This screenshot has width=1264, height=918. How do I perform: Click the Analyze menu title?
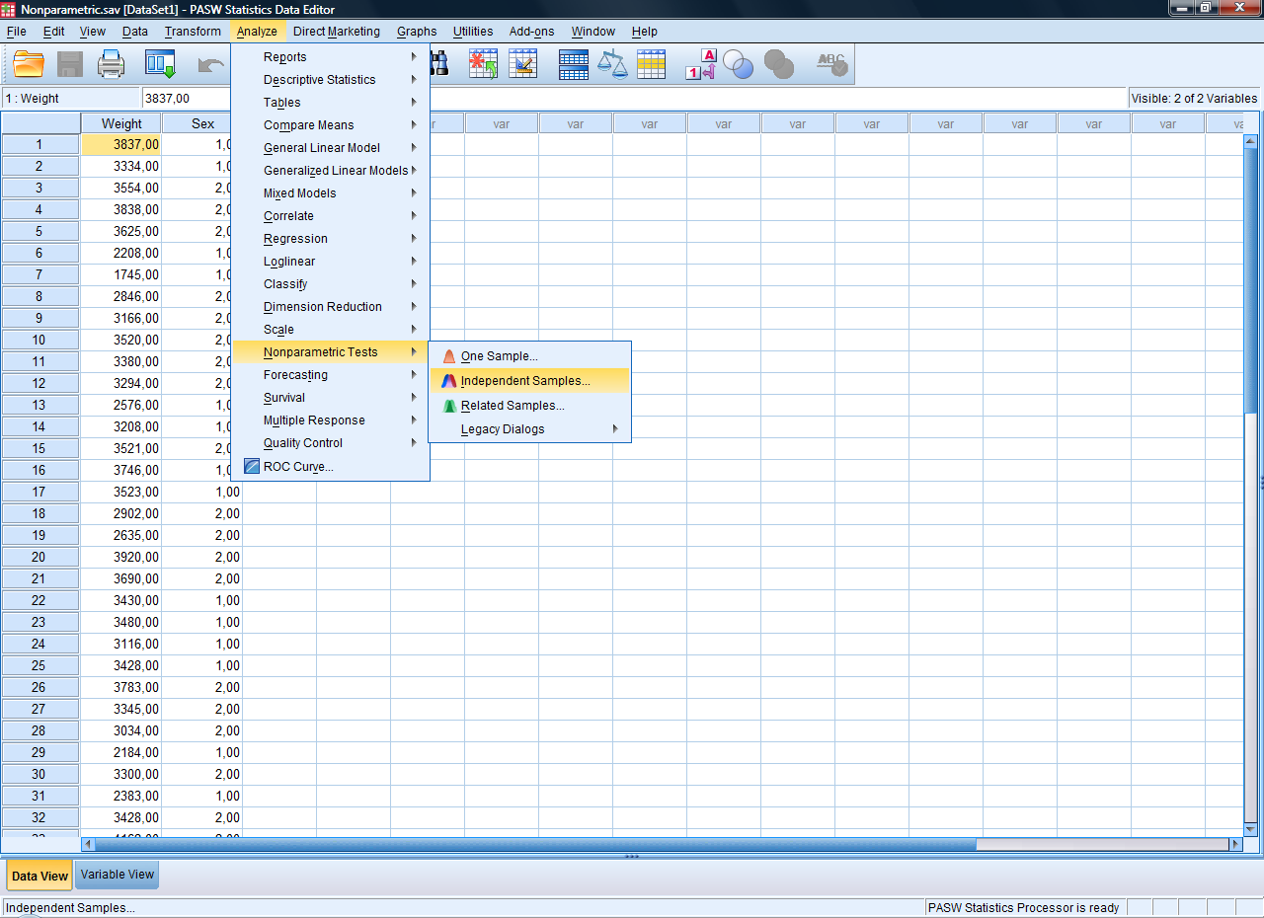point(257,32)
